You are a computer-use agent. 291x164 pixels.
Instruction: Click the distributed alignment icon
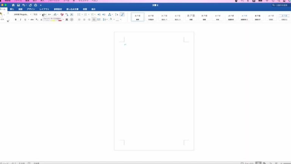[99, 19]
